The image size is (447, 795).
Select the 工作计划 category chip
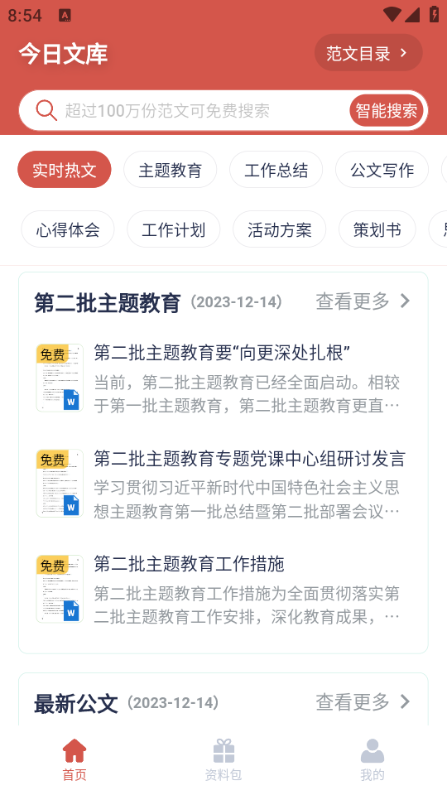(174, 229)
